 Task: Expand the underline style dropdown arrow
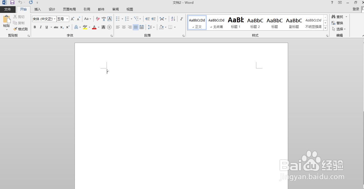[x=51, y=27]
